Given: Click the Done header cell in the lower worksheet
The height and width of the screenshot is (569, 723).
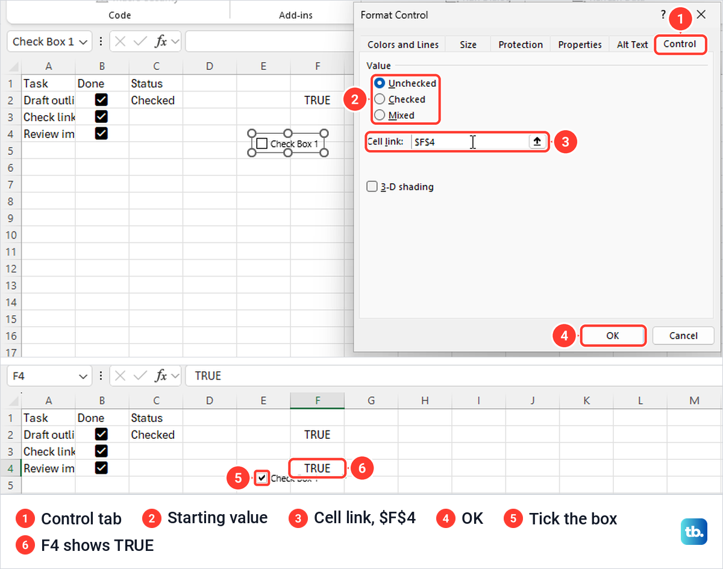Looking at the screenshot, I should pyautogui.click(x=102, y=418).
